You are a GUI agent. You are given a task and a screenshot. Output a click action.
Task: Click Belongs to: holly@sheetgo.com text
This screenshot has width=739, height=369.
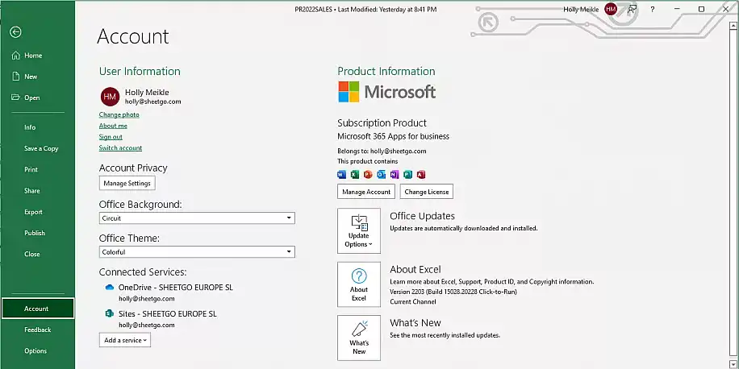[x=382, y=151]
